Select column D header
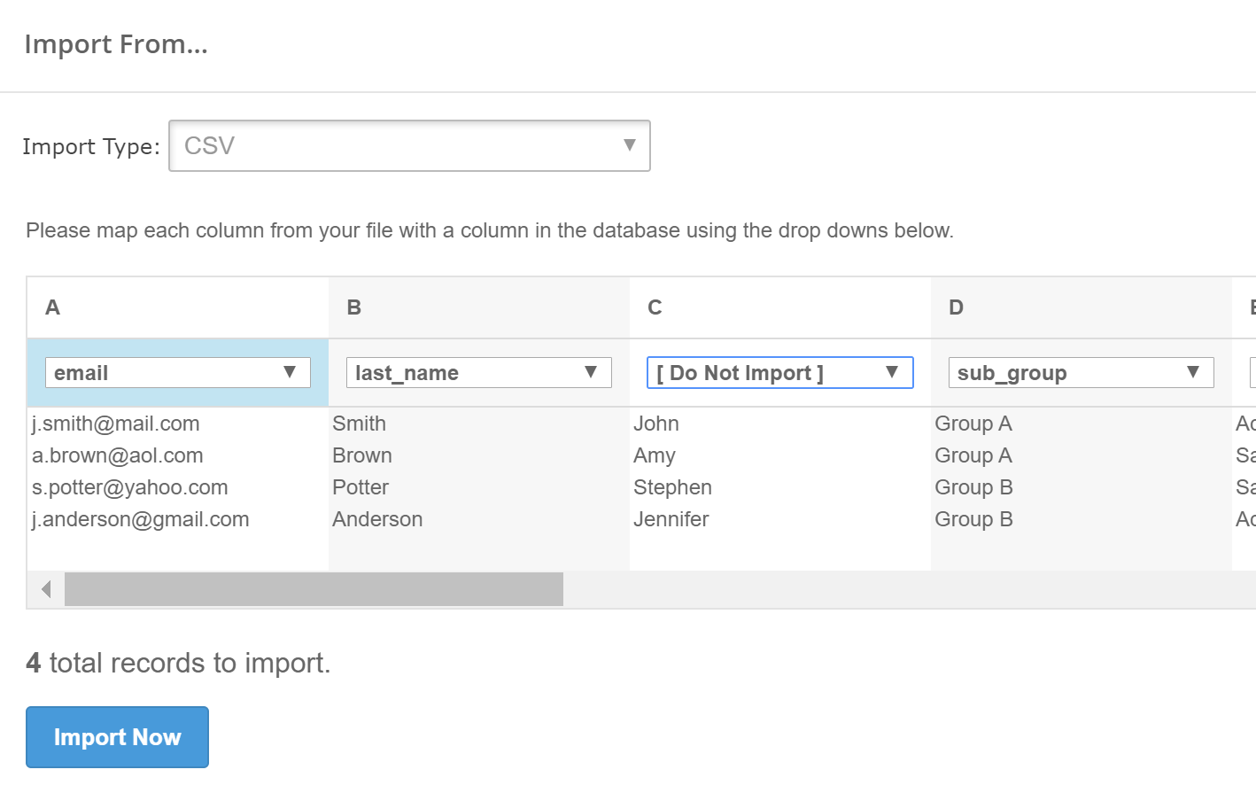 point(957,307)
